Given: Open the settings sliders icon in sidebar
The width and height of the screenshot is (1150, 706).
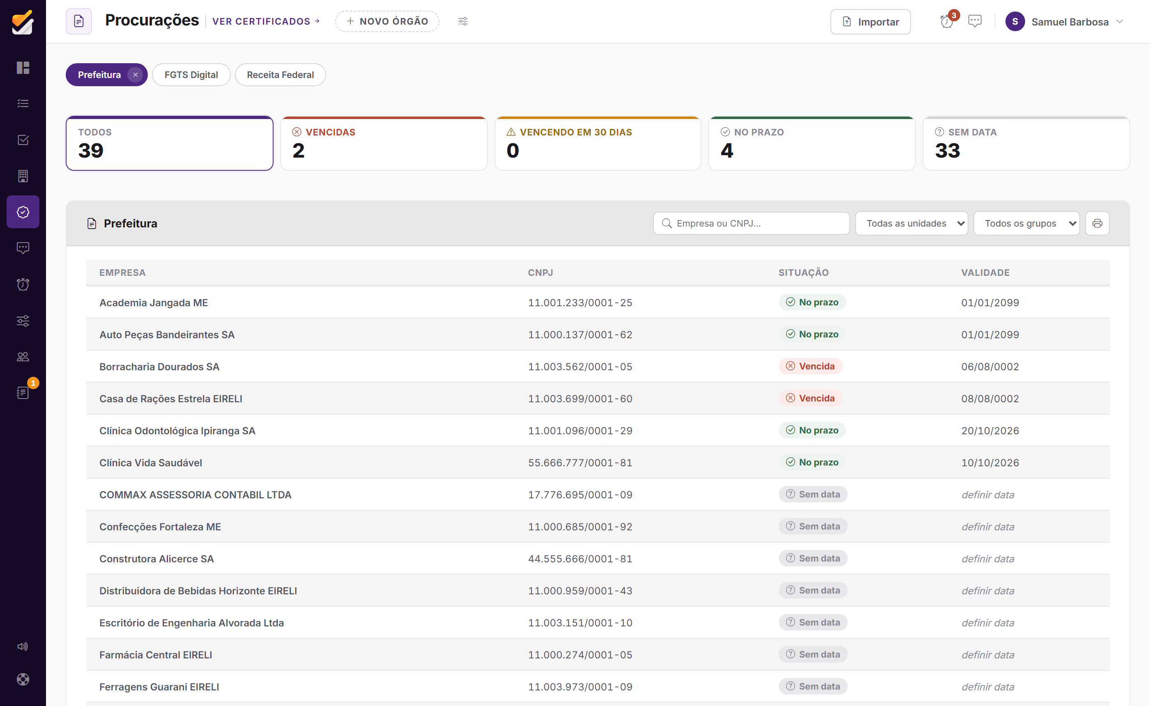Looking at the screenshot, I should coord(23,321).
